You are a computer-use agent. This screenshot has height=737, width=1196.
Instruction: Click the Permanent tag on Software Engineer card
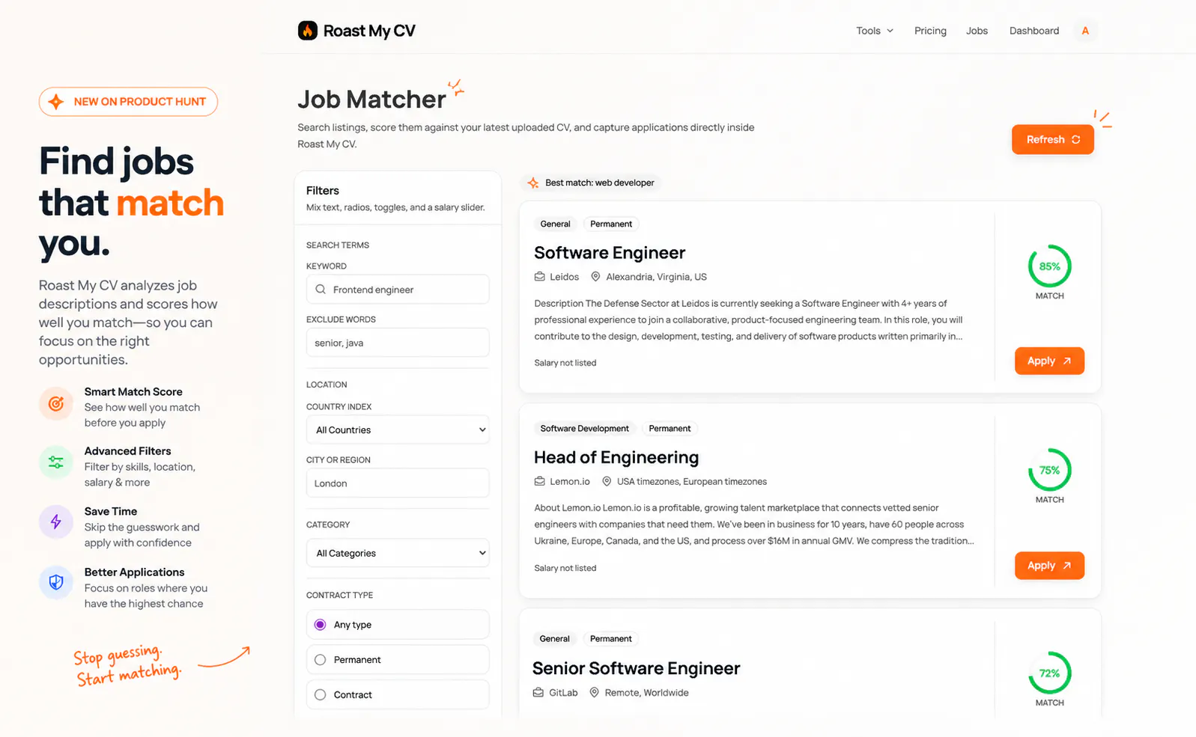click(611, 224)
